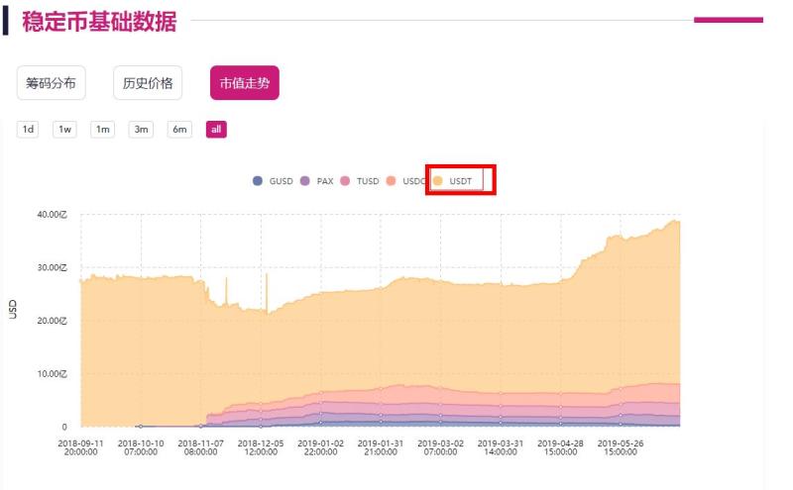Open the 筹码分布 tab
The height and width of the screenshot is (490, 793).
point(52,83)
